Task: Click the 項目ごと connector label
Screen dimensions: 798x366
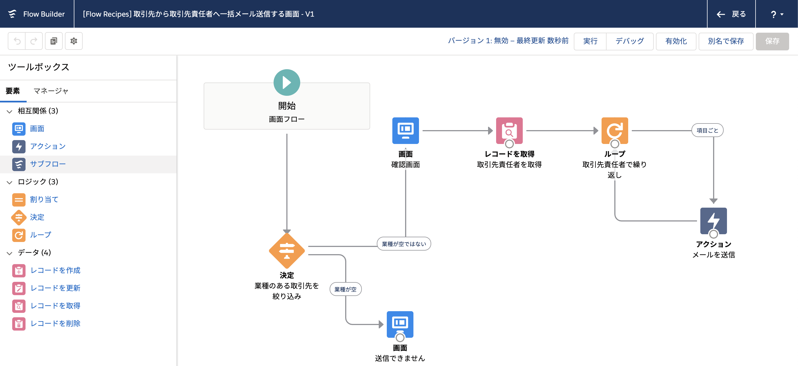Action: pos(707,130)
